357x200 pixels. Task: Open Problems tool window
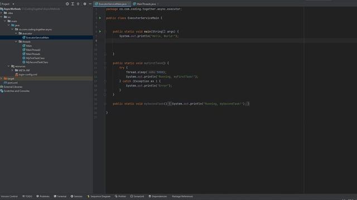(43, 196)
